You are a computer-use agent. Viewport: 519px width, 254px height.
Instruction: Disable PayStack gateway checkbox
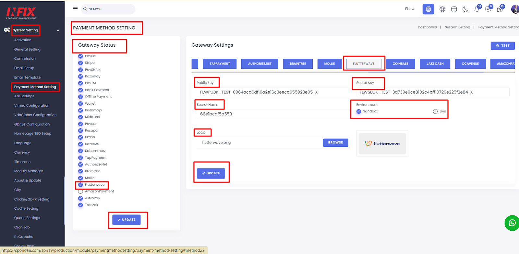click(x=80, y=70)
